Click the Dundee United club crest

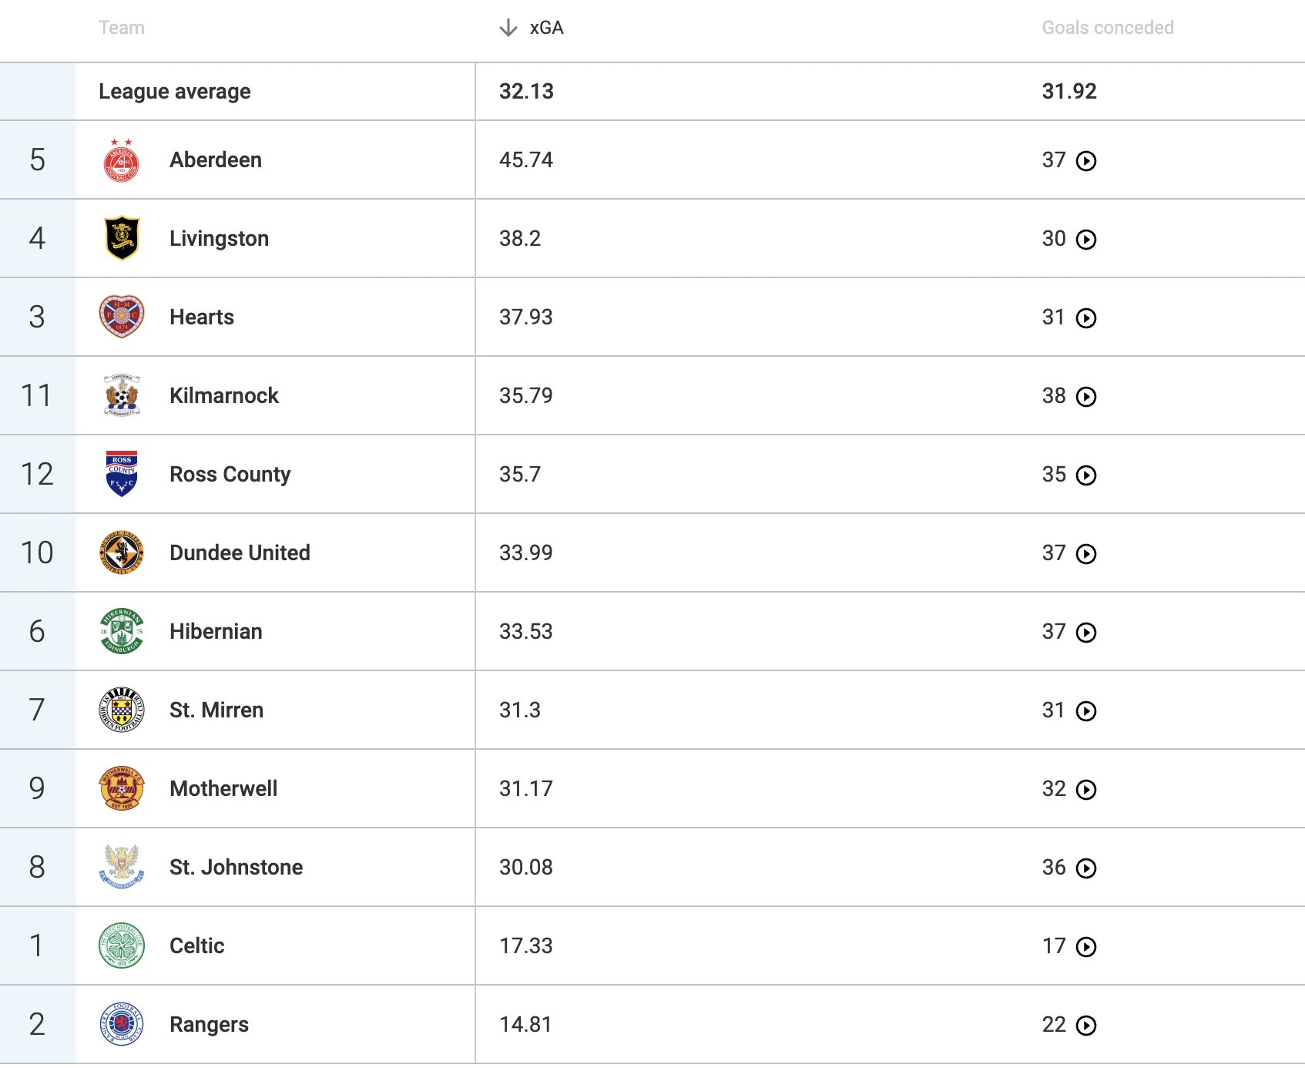[122, 552]
